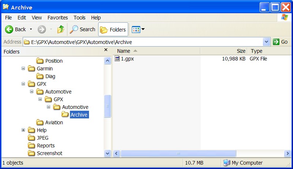Click the file list horizontal scrollbar thumb

[178, 154]
